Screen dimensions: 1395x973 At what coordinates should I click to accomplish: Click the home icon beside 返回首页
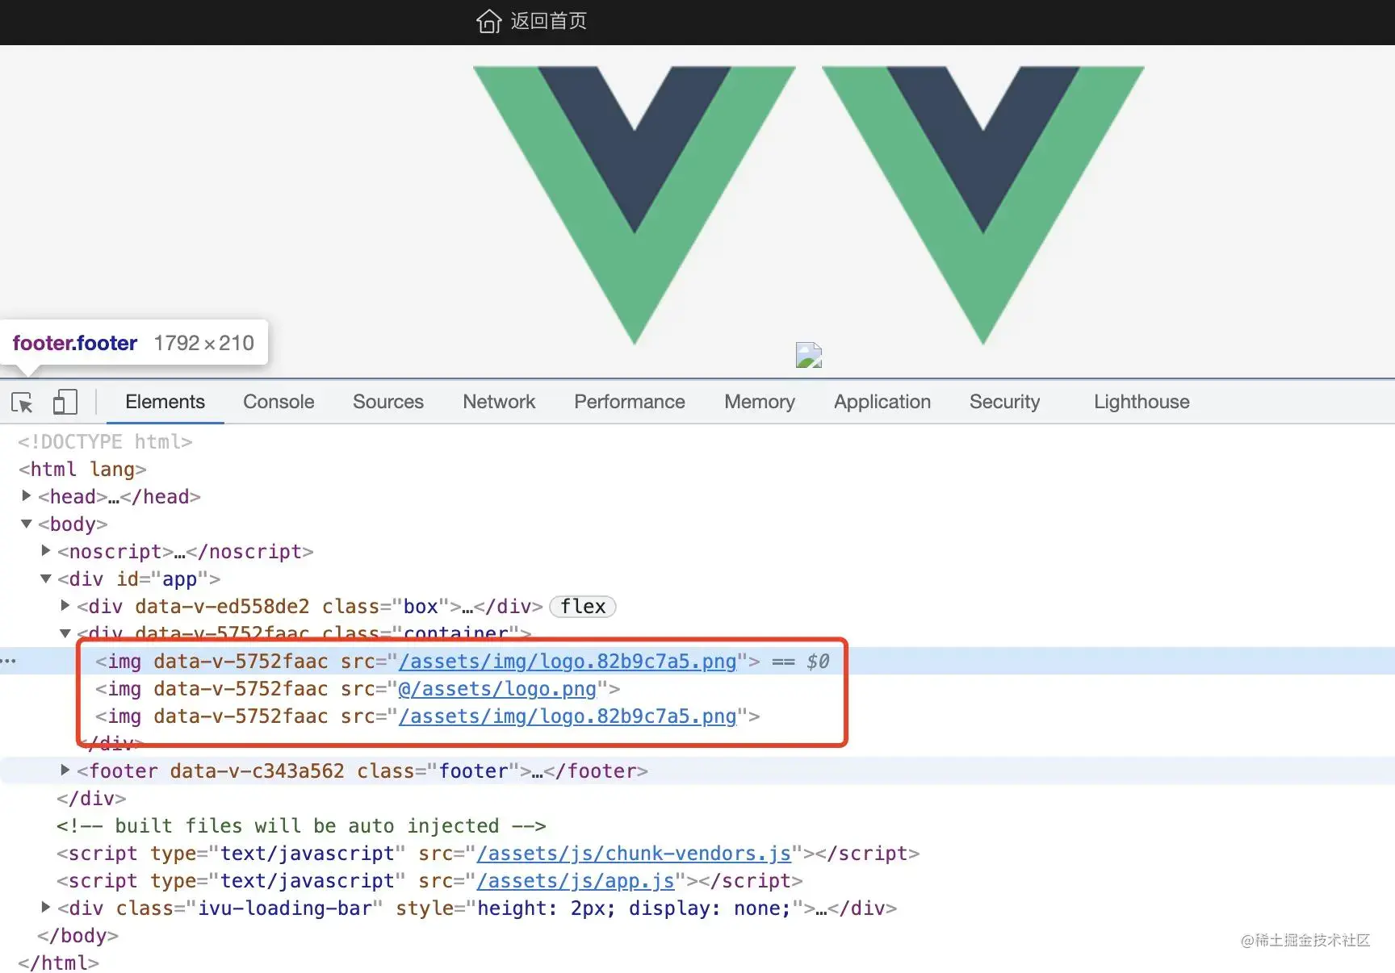click(x=488, y=21)
